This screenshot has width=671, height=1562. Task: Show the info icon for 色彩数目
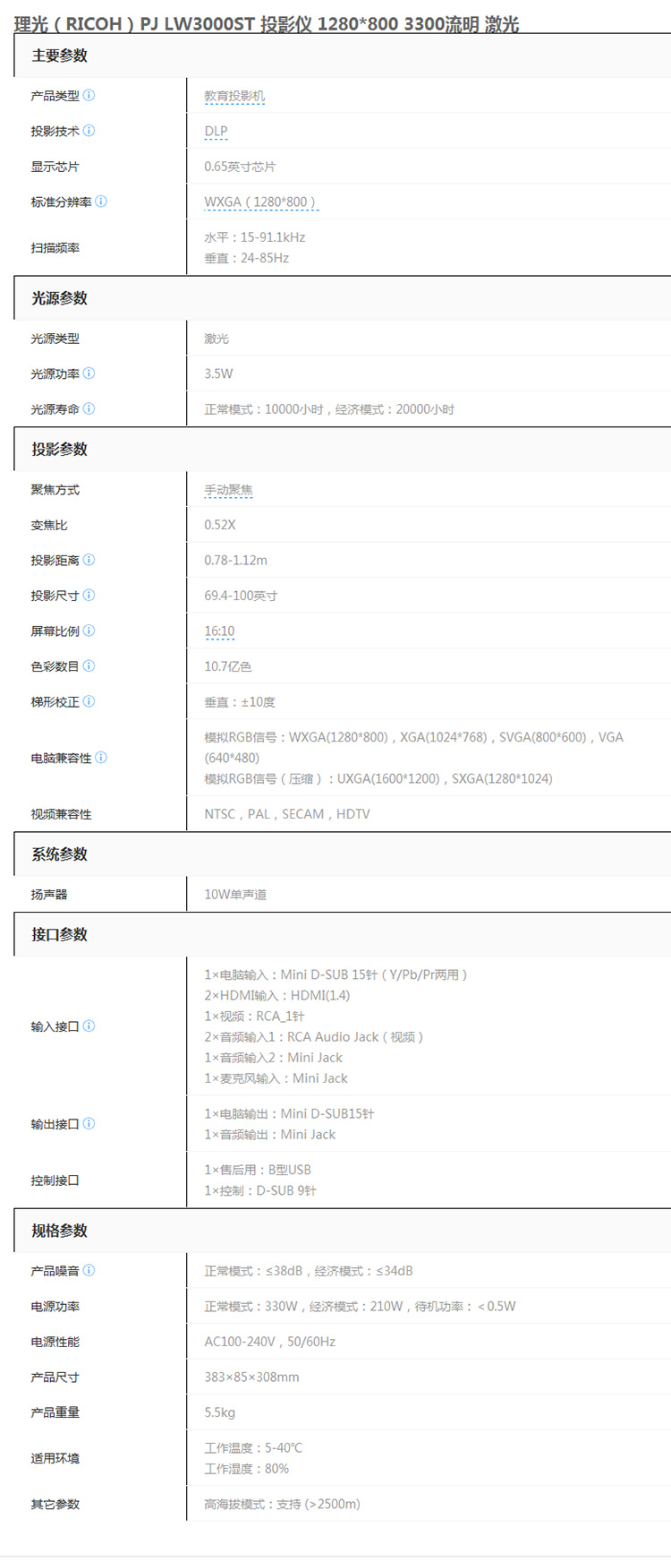click(89, 665)
